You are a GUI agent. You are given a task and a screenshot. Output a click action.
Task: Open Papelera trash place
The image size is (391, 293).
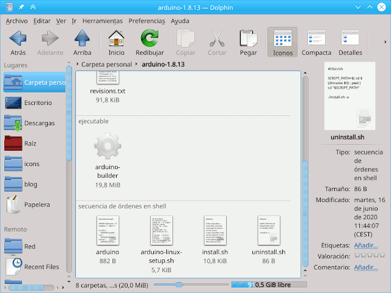tap(34, 205)
